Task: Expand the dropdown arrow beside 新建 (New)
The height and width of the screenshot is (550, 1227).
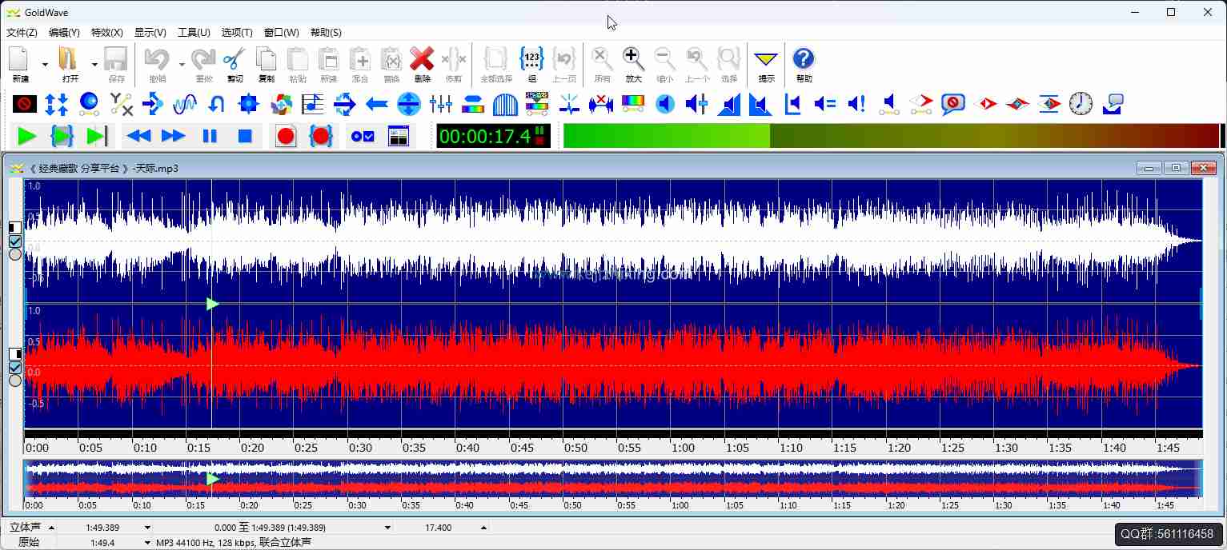Action: click(45, 64)
